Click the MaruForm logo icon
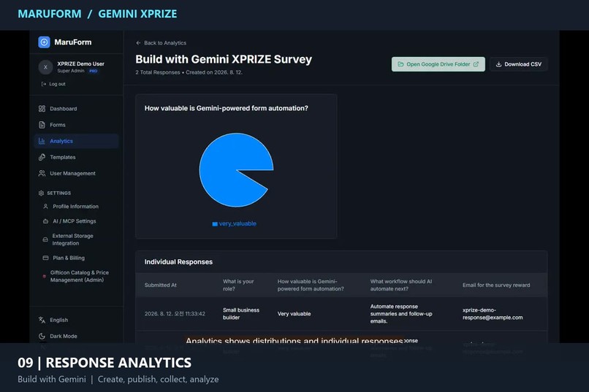 coord(44,42)
